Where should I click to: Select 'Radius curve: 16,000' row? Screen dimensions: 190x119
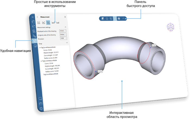52,71
